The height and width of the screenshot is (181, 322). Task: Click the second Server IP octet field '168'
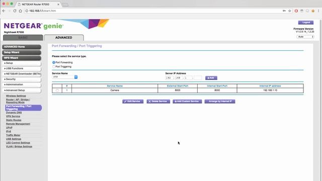[179, 78]
